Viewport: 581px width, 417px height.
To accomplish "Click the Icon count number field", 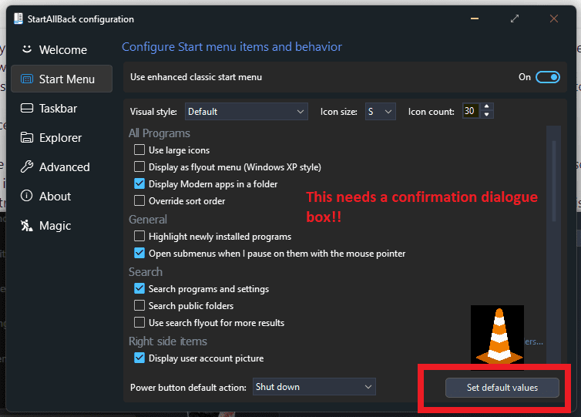I will [x=471, y=111].
